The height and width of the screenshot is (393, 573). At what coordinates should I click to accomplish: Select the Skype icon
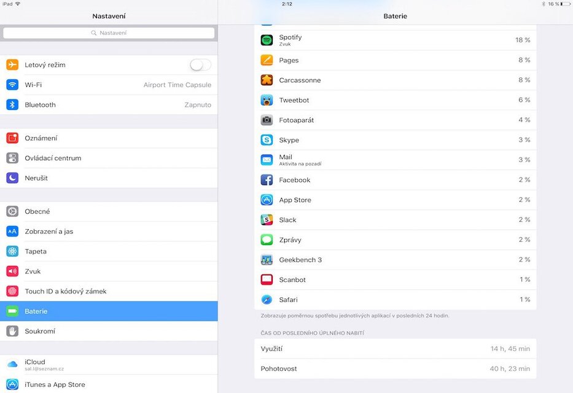coord(267,139)
